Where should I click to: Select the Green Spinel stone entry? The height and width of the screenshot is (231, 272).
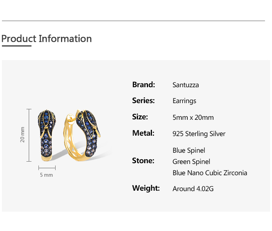coord(191,162)
